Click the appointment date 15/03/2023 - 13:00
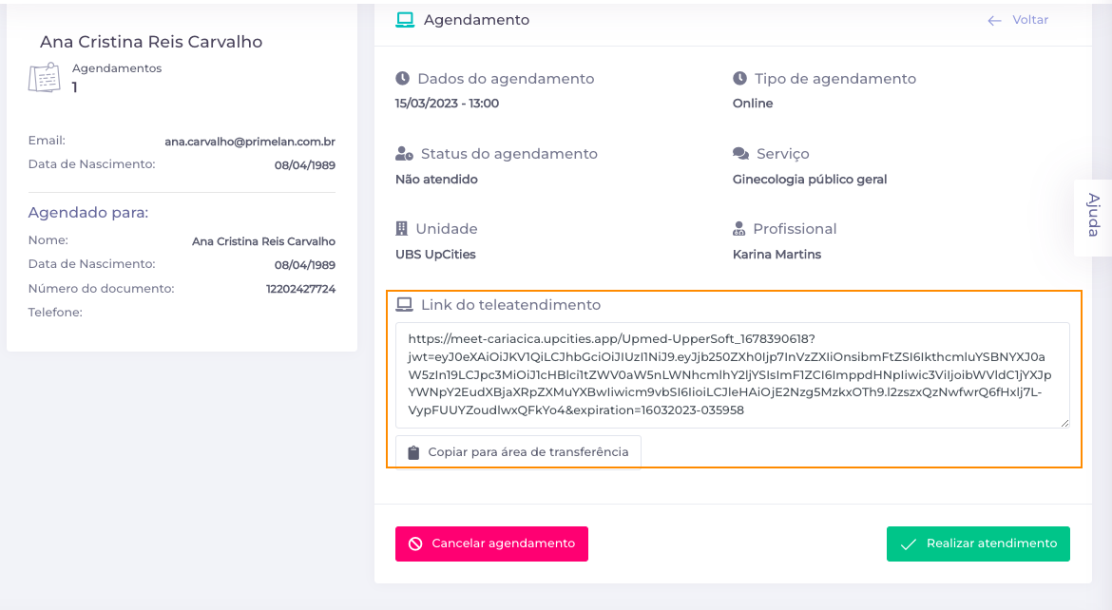This screenshot has height=610, width=1112. (447, 103)
